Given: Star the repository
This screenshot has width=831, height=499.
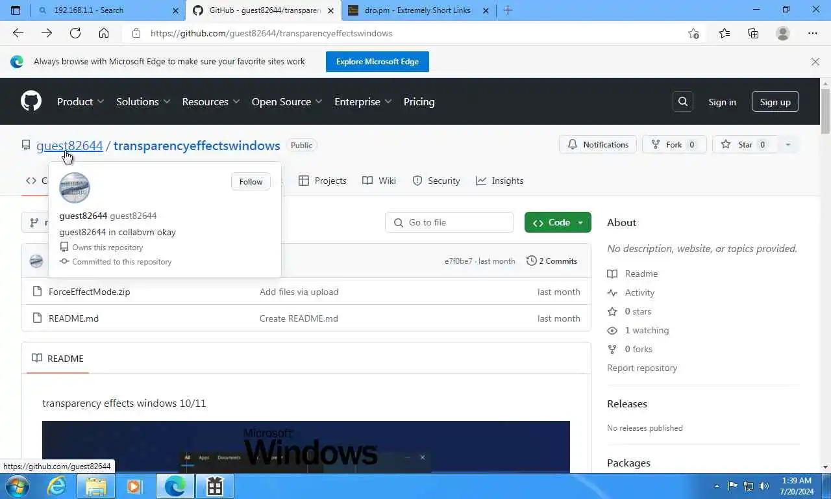Looking at the screenshot, I should (x=745, y=145).
